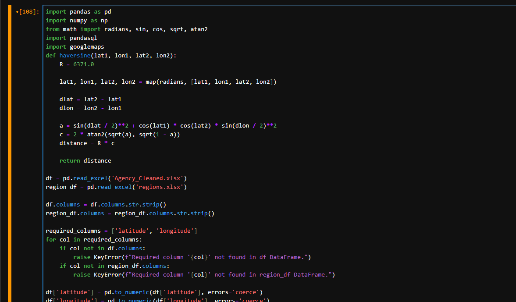Viewport: 516px width, 302px height.
Task: Click the cell execution prompt [108]
Action: [x=28, y=12]
